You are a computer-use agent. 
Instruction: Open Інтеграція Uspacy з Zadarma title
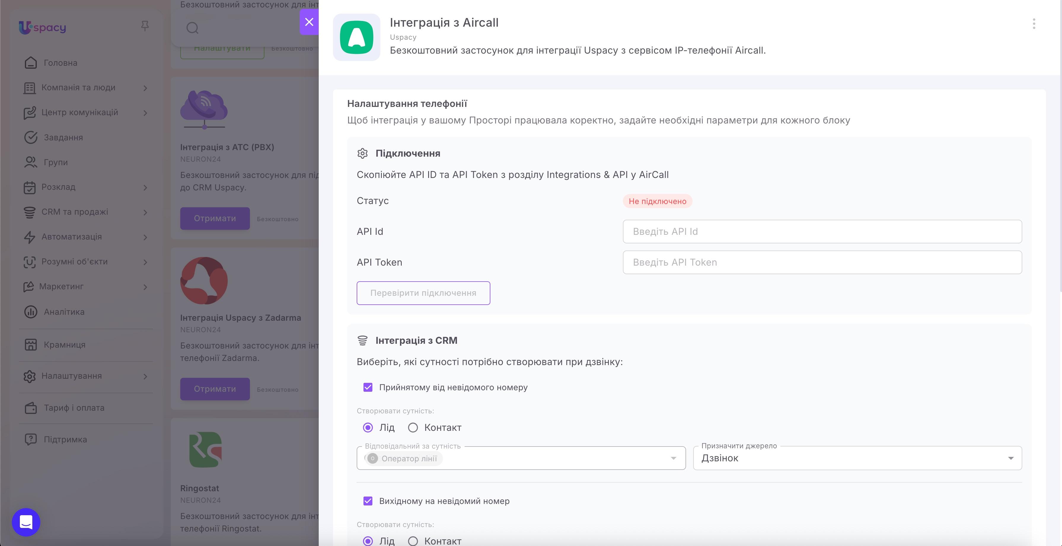tap(240, 318)
